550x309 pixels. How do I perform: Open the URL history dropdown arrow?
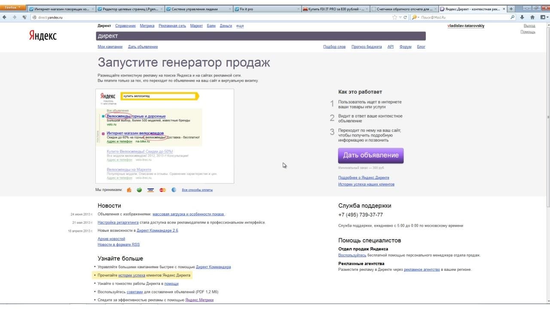coord(400,17)
